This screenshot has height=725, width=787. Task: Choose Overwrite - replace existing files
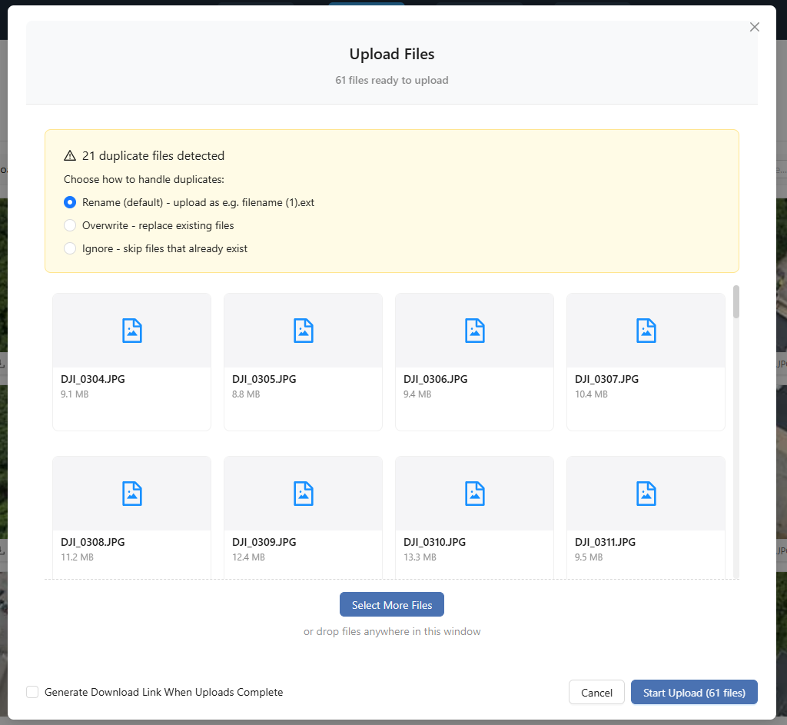tap(70, 225)
